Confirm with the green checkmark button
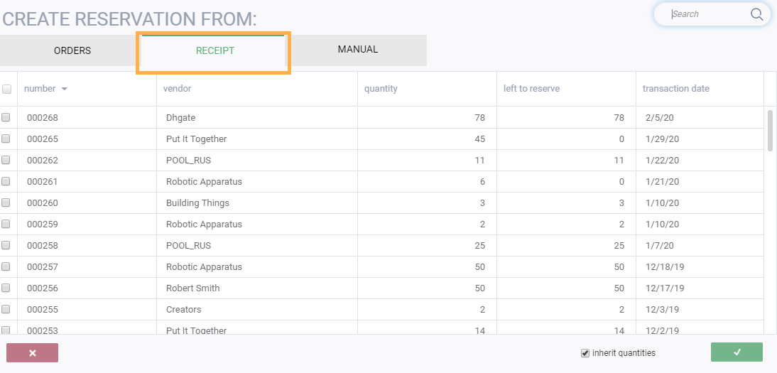Viewport: 777px width, 373px height. [737, 352]
